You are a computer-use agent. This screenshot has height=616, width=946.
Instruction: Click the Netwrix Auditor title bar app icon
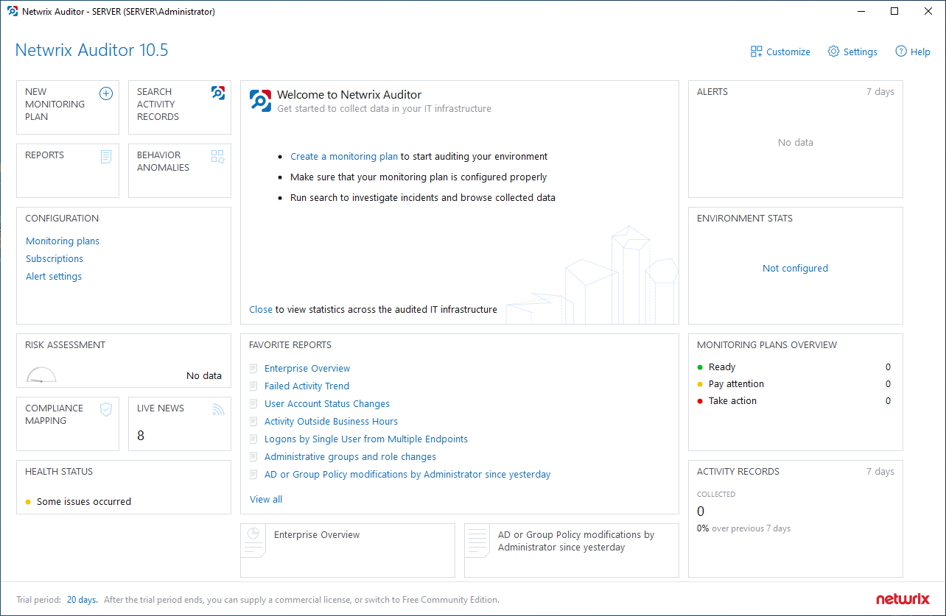point(13,11)
